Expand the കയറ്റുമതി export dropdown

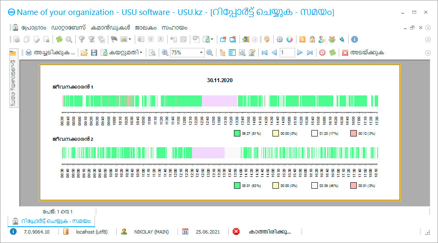pos(141,53)
